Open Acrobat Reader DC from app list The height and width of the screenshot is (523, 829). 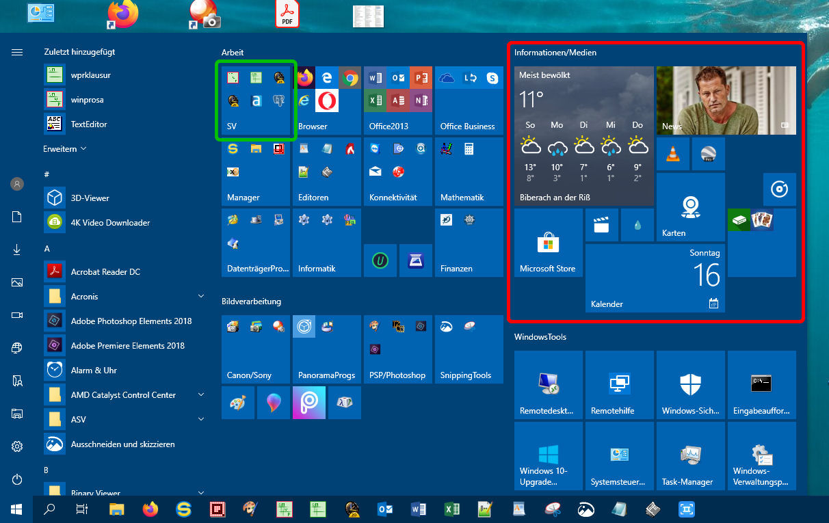(105, 271)
